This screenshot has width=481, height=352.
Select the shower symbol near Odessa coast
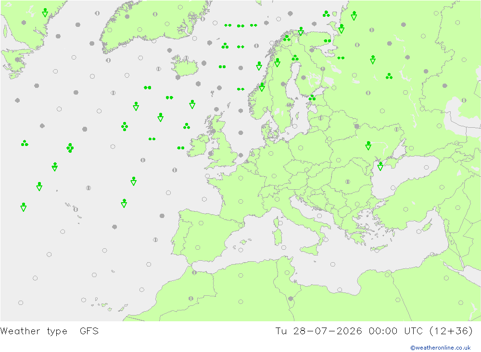coord(380,166)
